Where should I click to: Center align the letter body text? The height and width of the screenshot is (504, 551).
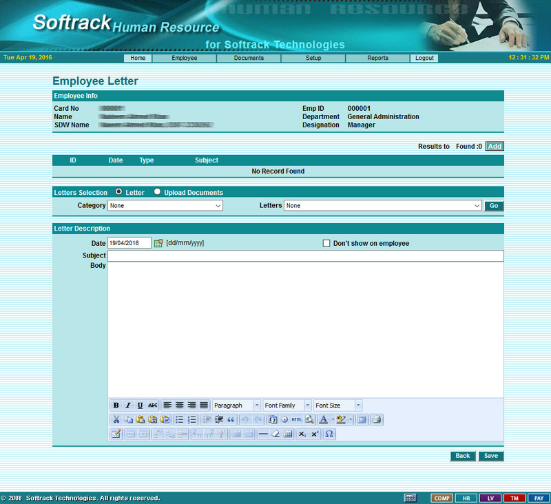coord(179,406)
